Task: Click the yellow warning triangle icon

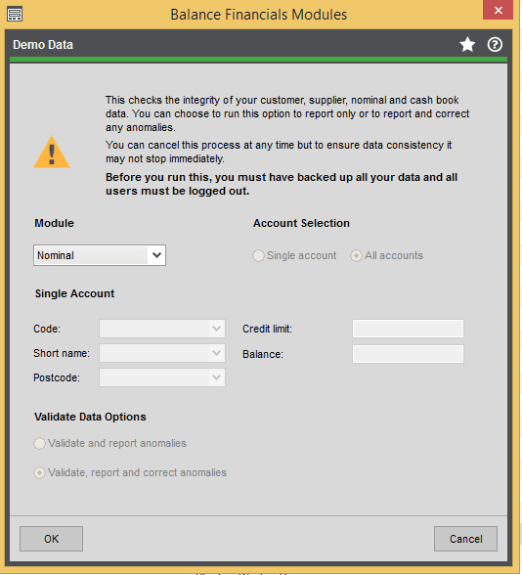Action: (x=52, y=153)
